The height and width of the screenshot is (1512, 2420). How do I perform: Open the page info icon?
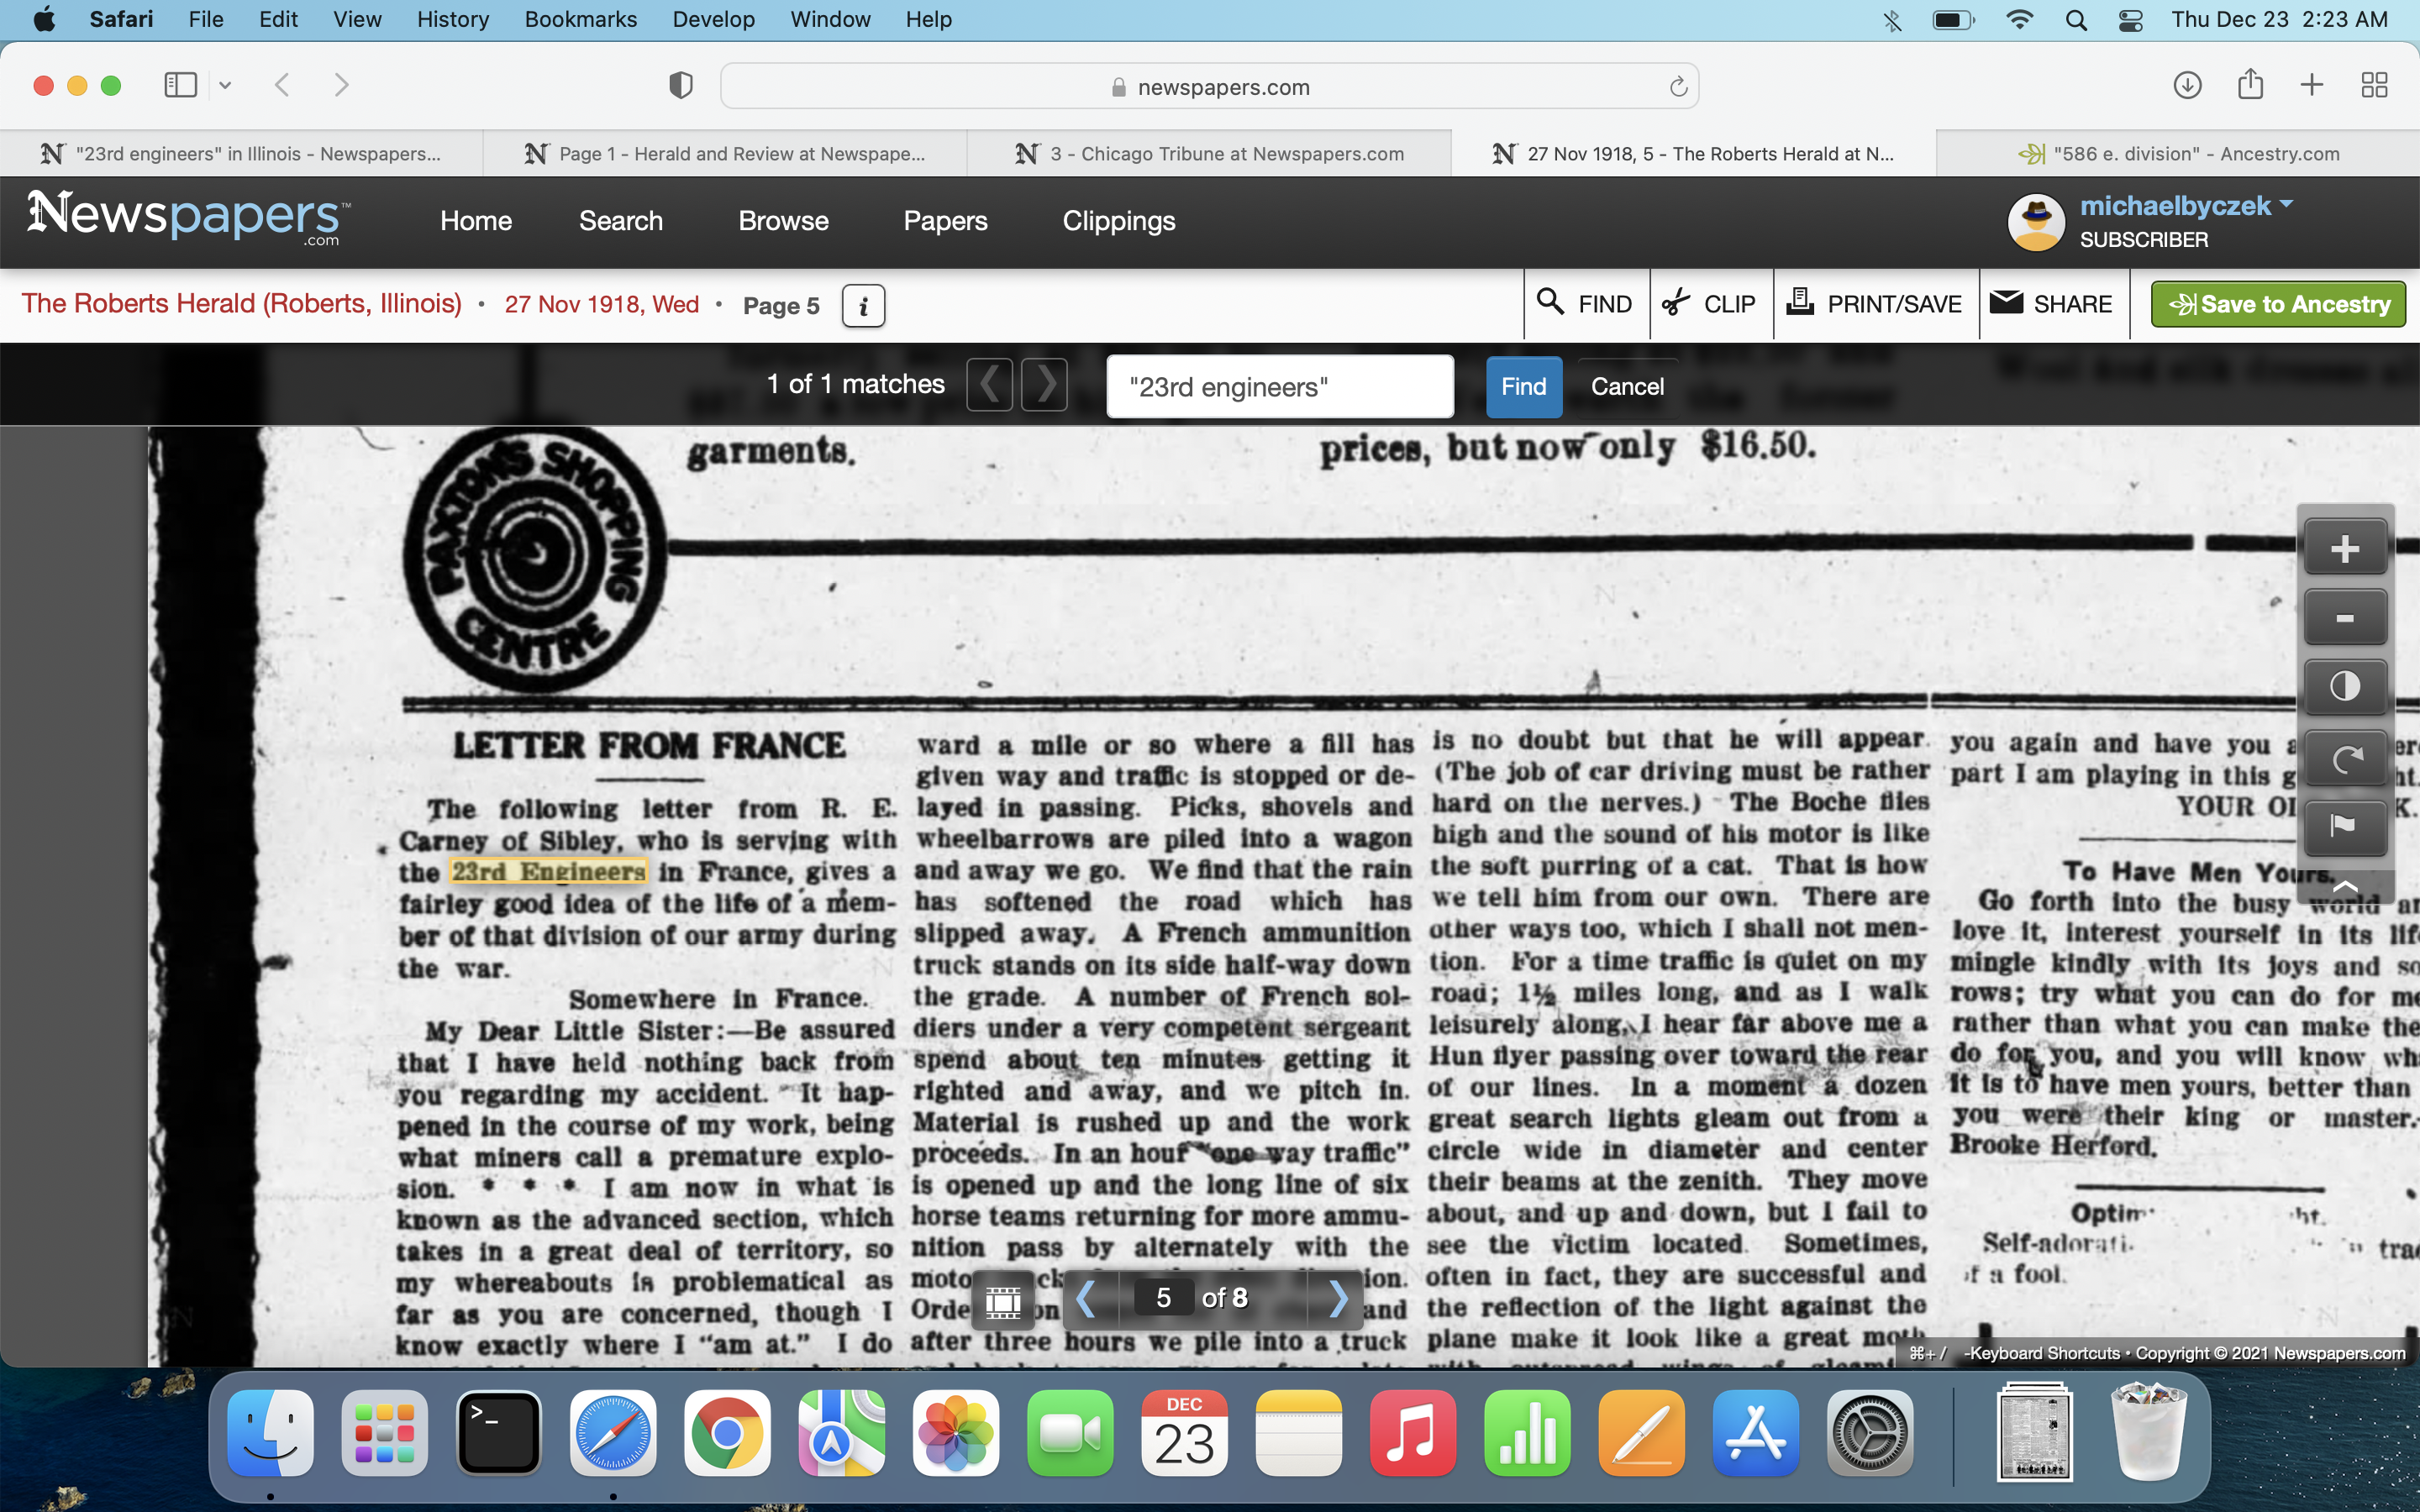click(863, 305)
